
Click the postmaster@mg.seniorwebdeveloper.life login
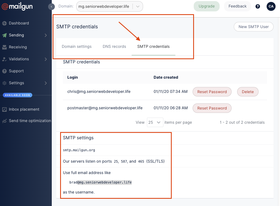[x=105, y=108]
